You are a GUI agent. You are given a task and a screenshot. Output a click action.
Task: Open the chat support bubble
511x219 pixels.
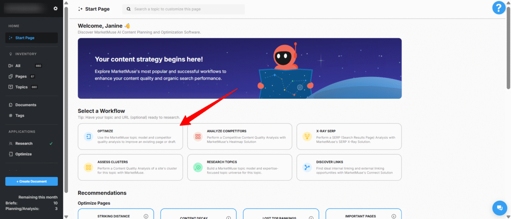point(499,208)
